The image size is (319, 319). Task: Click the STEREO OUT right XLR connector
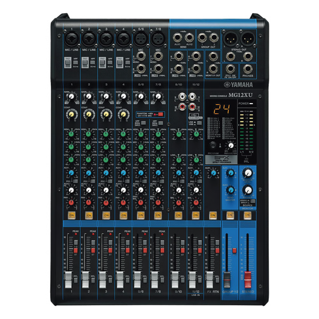click(248, 39)
